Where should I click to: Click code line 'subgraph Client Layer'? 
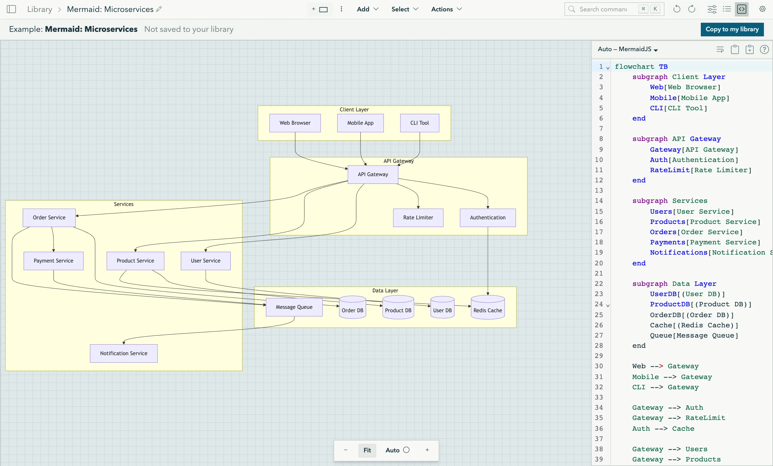678,77
